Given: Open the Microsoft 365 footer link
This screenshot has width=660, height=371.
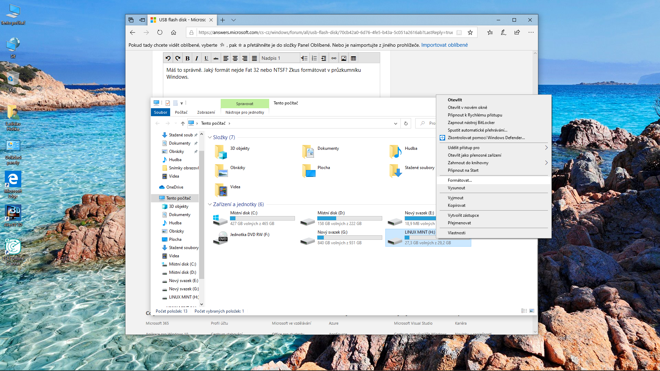Looking at the screenshot, I should (157, 323).
